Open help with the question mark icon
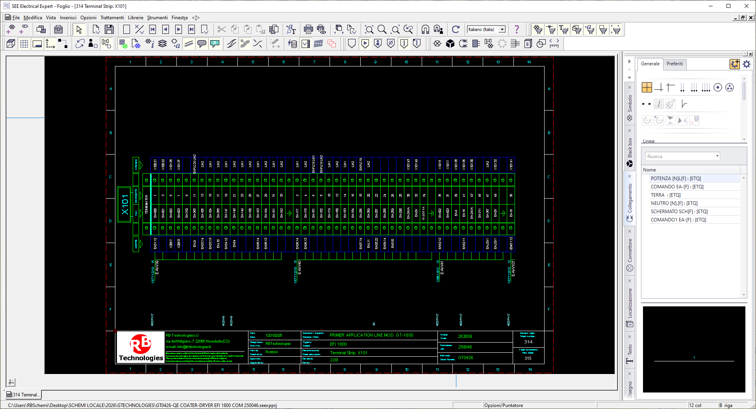The width and height of the screenshot is (756, 409). 517,29
